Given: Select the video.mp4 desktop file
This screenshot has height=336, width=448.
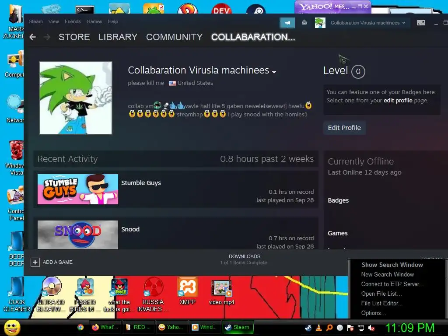Looking at the screenshot, I should [221, 292].
